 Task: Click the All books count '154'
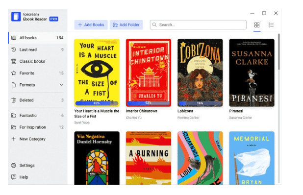click(x=60, y=38)
